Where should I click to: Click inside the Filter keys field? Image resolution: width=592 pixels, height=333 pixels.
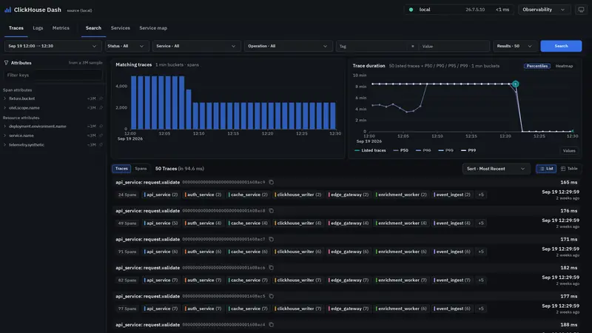tap(53, 75)
